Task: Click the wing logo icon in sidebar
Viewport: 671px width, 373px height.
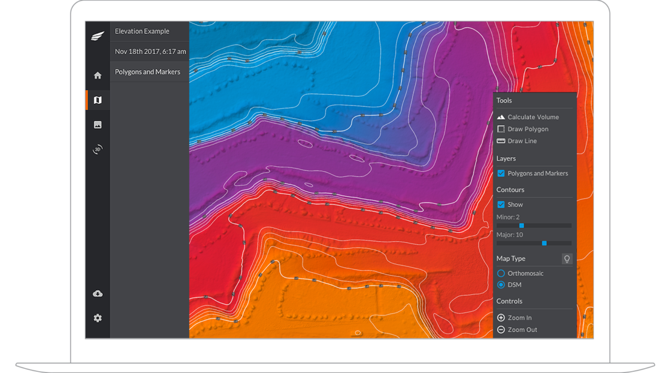Action: tap(98, 36)
